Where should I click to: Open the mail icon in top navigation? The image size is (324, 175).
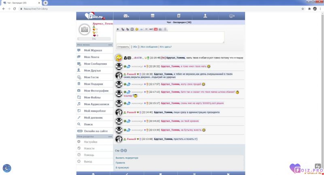pyautogui.click(x=126, y=16)
